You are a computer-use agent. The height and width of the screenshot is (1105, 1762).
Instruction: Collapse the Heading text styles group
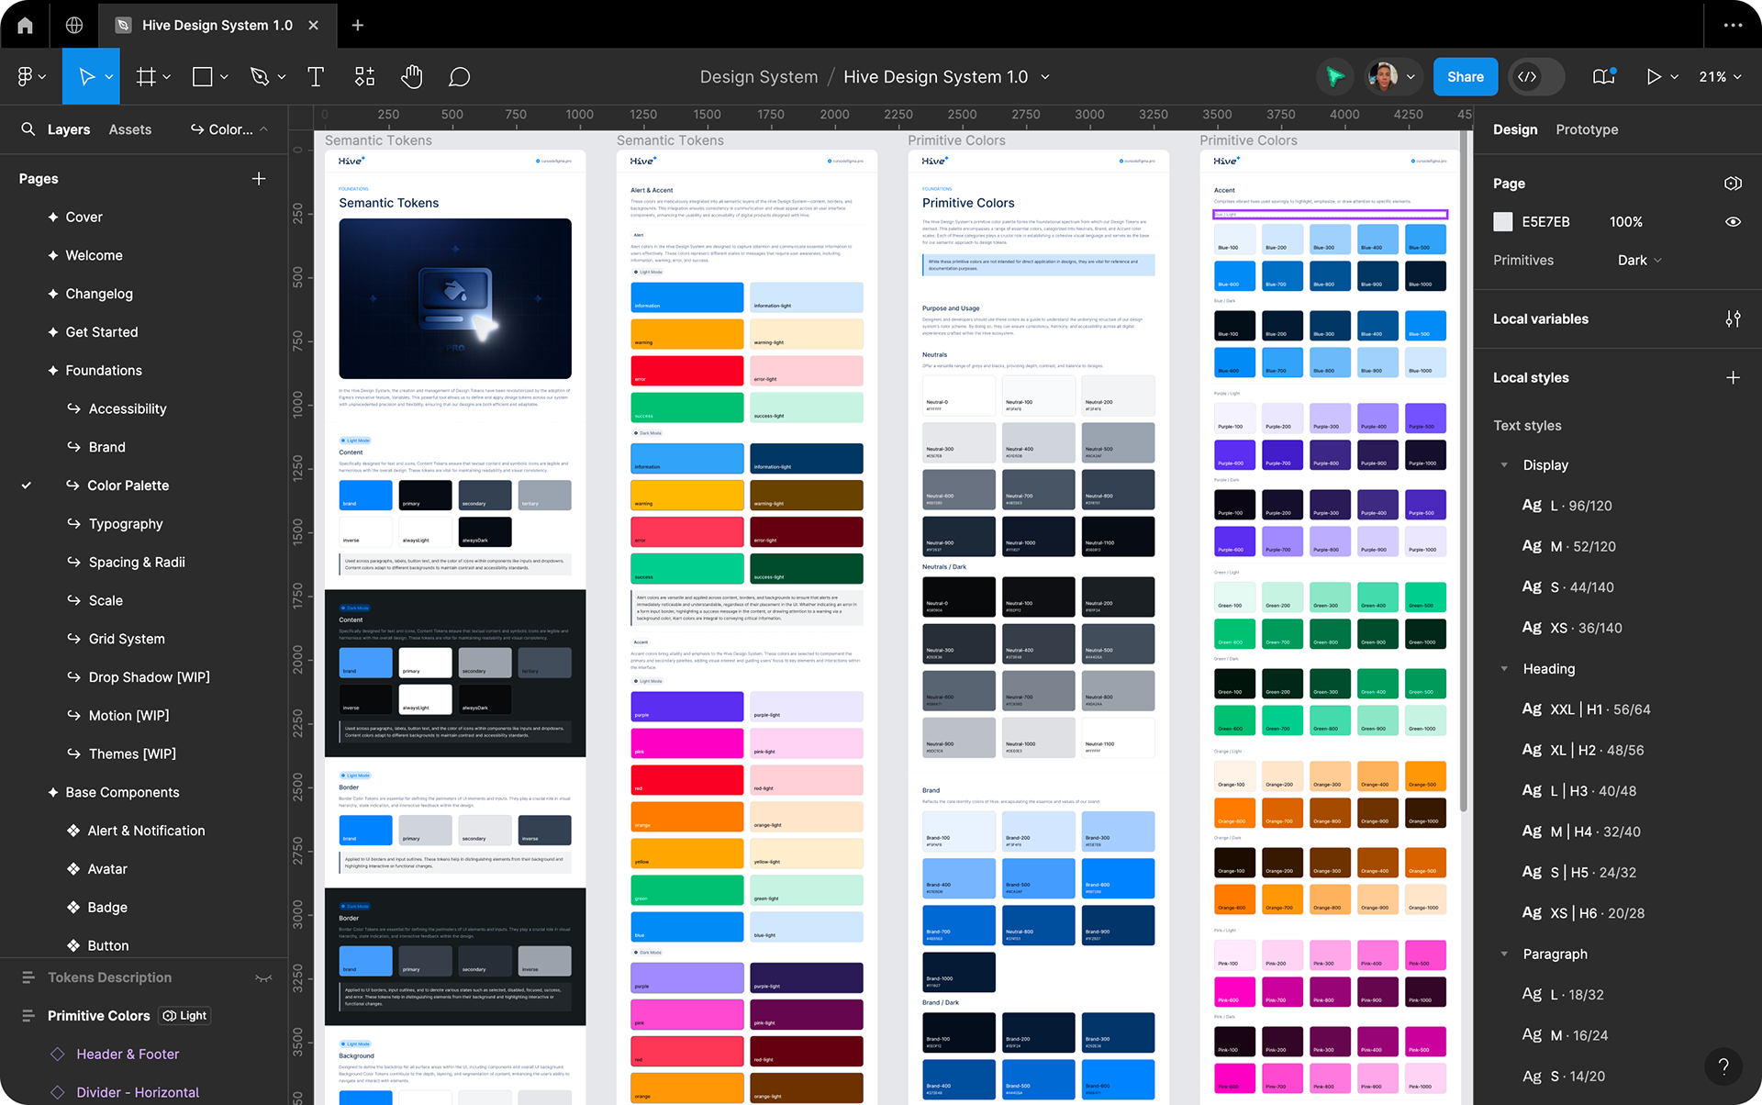1504,669
